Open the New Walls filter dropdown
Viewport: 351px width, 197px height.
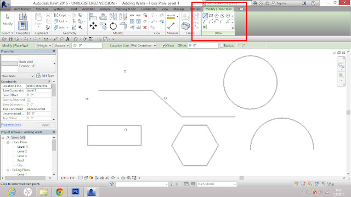pos(18,76)
